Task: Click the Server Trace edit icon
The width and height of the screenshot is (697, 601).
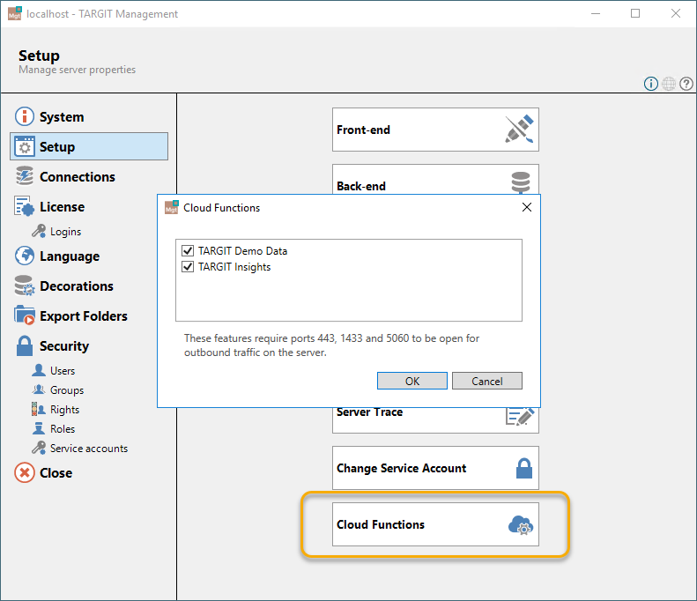Action: 520,416
